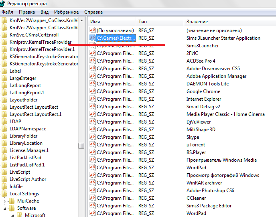Click the string icon of DAEMON Tools Lite row

[x=92, y=83]
